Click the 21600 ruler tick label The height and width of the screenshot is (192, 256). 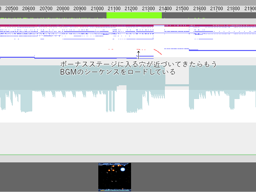200,9
